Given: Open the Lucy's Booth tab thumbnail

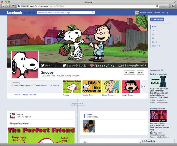Looking at the screenshot, I should (131, 87).
